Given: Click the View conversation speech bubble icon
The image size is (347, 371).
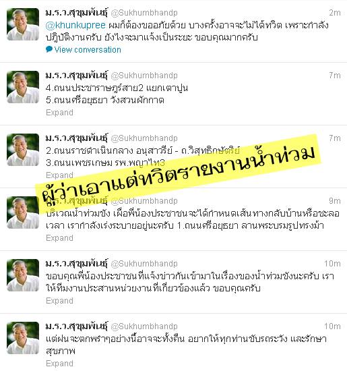Looking at the screenshot, I should pyautogui.click(x=49, y=49).
